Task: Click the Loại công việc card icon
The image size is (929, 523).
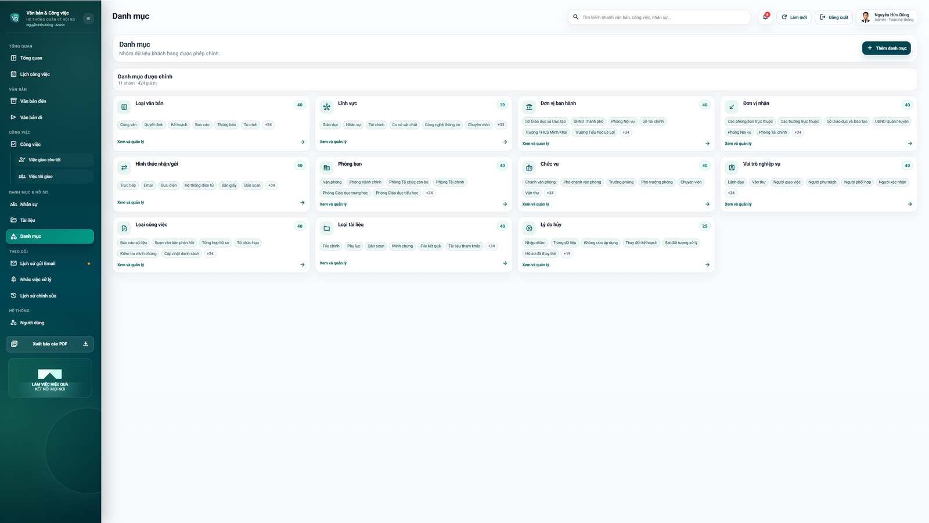Action: pos(124,228)
